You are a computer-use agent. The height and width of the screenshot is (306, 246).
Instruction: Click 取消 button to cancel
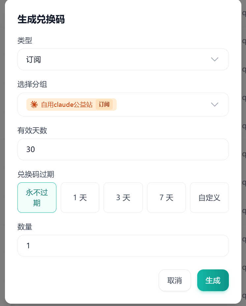tap(174, 280)
